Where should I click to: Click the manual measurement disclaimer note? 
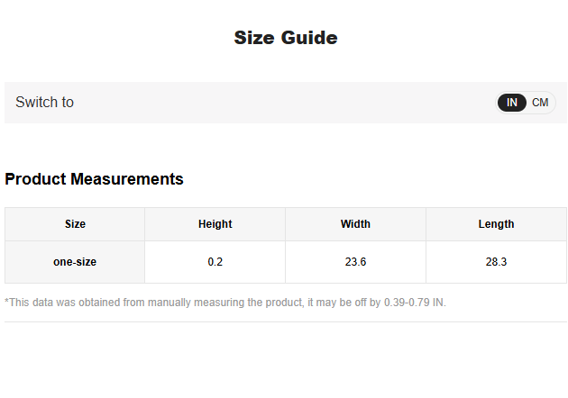225,303
